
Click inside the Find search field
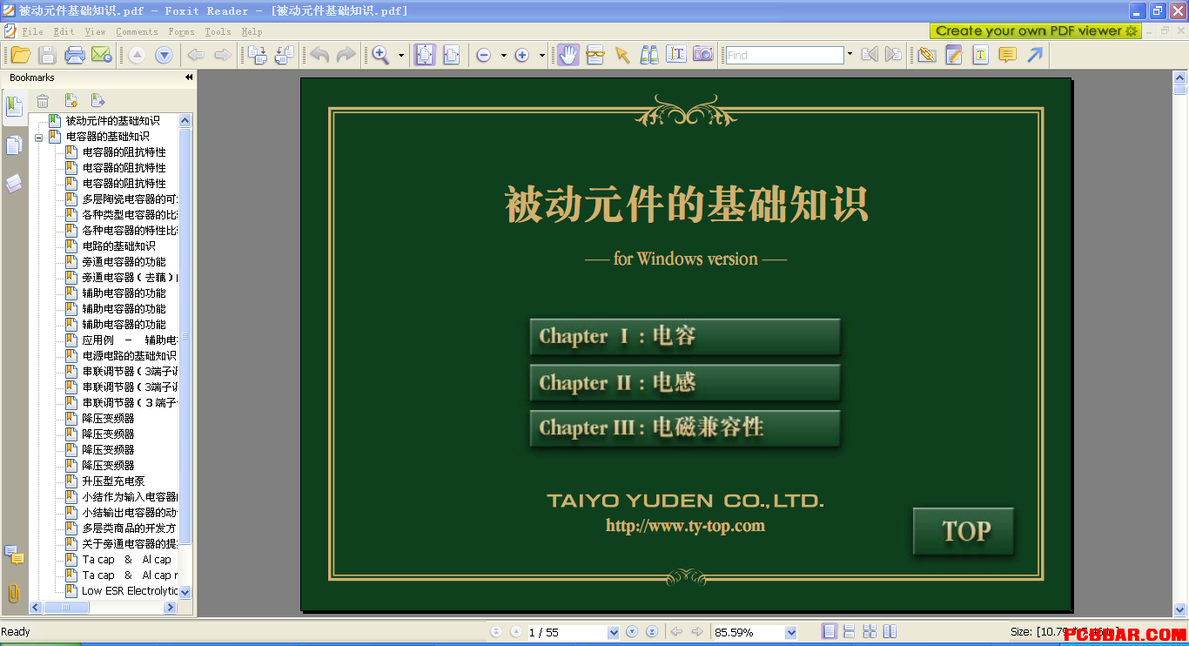coord(785,55)
